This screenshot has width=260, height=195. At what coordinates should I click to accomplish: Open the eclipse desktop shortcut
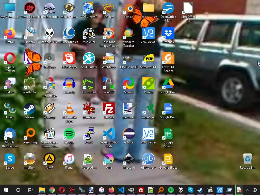pos(129,136)
